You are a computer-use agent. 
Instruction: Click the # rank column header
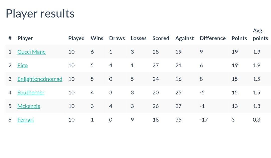(10, 38)
